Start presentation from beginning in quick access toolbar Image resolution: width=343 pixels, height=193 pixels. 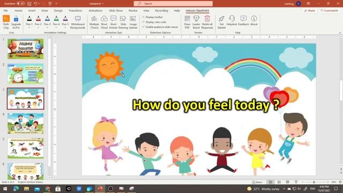click(50, 4)
